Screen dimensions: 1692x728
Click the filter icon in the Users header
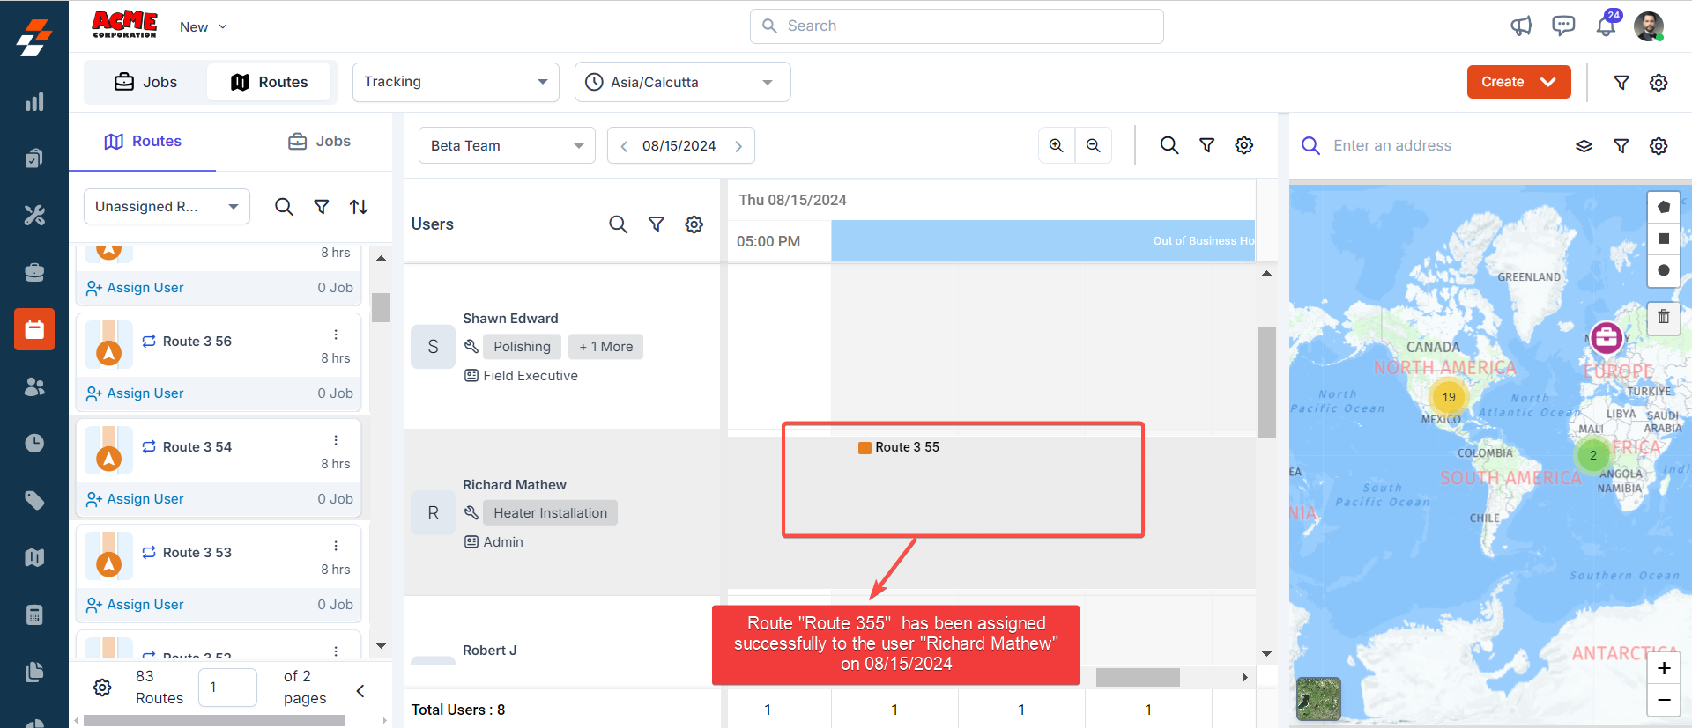(657, 224)
